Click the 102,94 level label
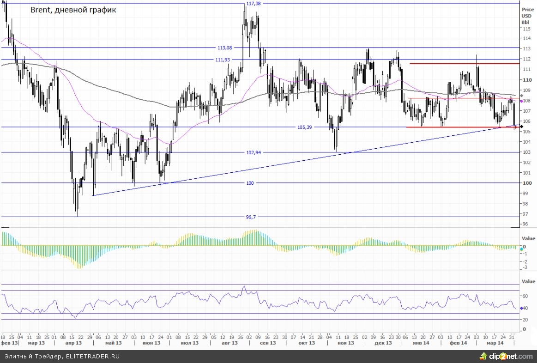This screenshot has height=363, width=537. click(253, 152)
